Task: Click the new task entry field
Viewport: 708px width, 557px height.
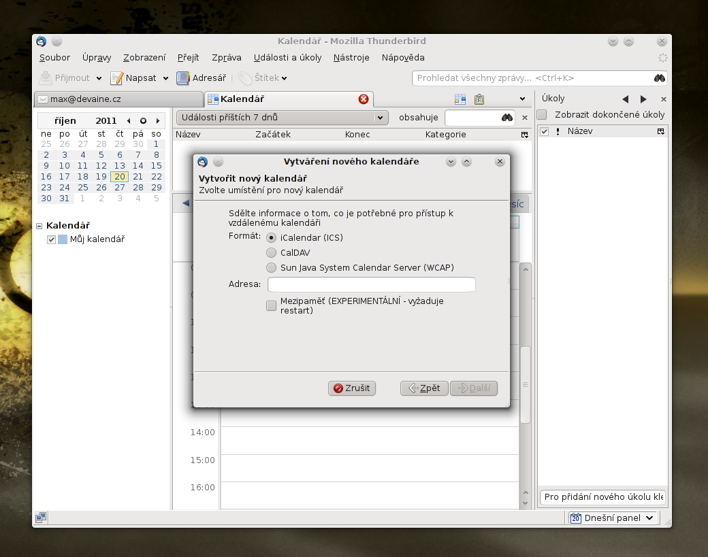Action: coord(602,497)
